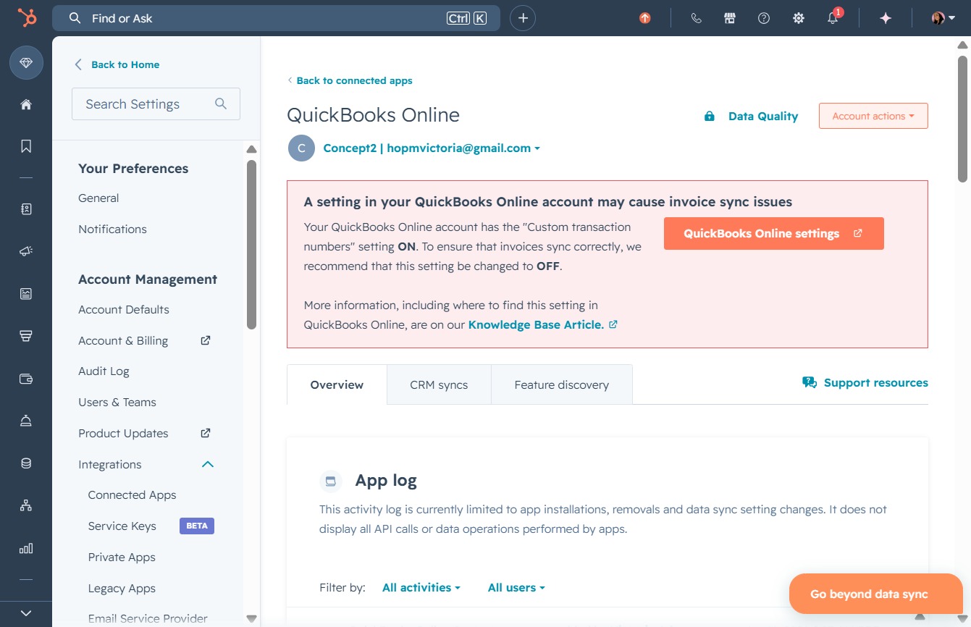Open the notifications bell

point(833,18)
